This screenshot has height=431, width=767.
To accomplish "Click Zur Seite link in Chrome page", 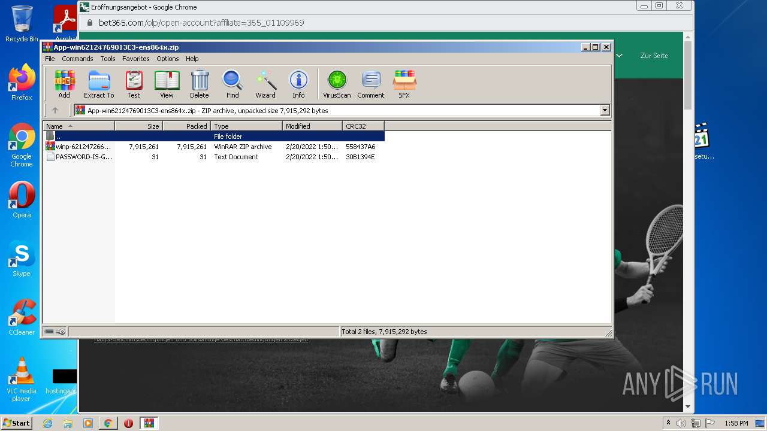I will point(654,56).
